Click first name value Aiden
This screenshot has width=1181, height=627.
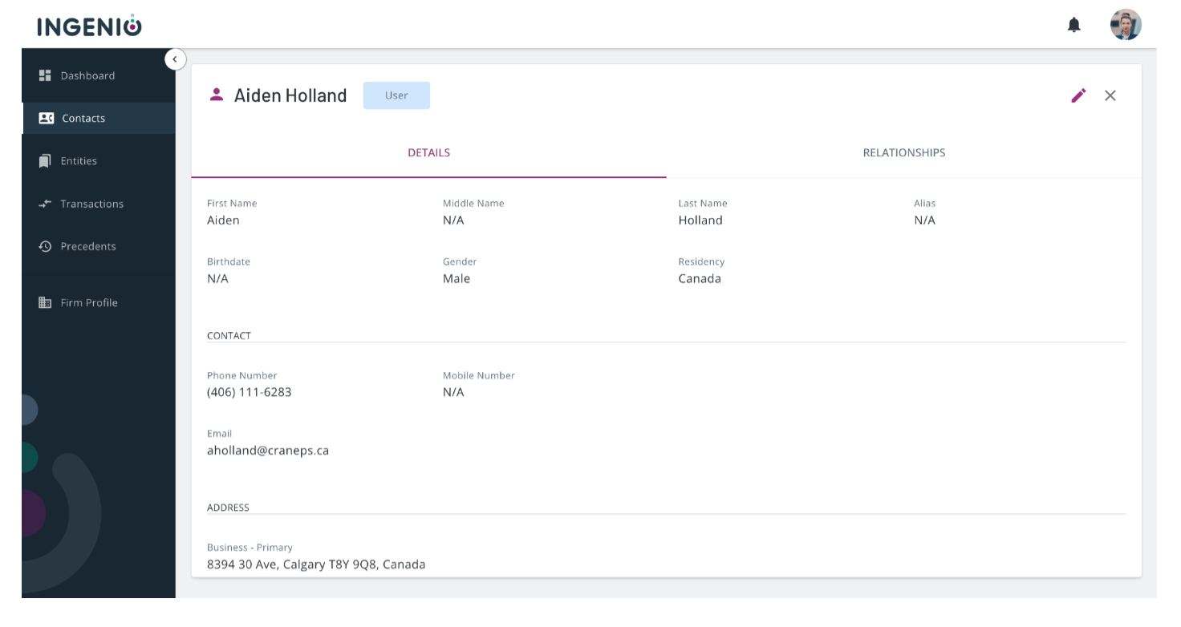(223, 220)
